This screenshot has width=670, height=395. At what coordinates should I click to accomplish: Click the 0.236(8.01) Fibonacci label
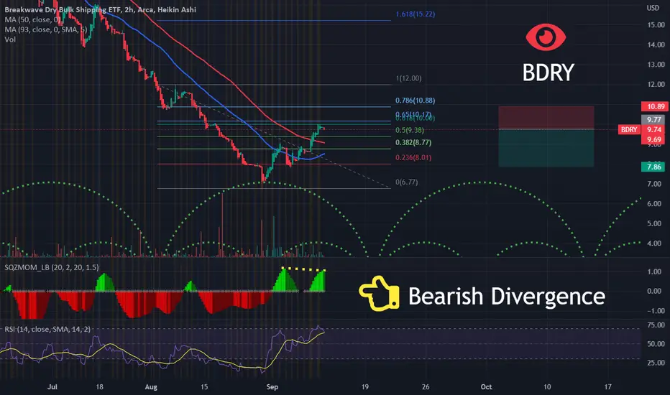point(413,157)
